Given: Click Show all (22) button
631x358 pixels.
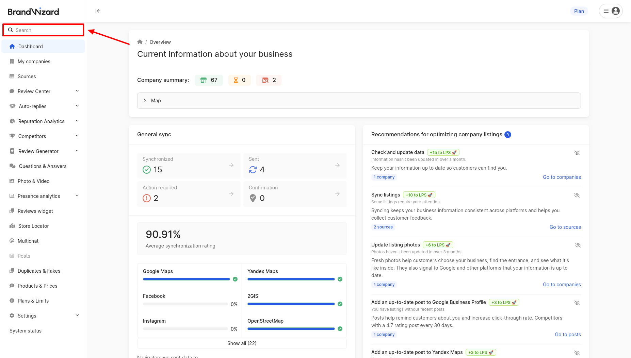Looking at the screenshot, I should click(x=242, y=343).
